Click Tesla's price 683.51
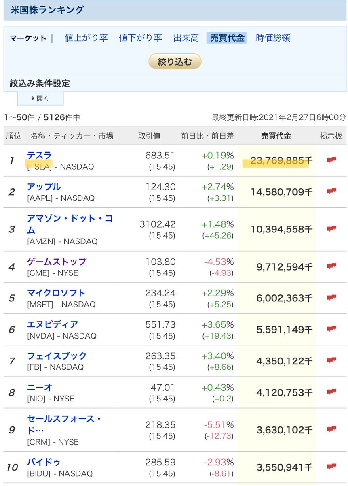The width and height of the screenshot is (348, 486). [160, 156]
